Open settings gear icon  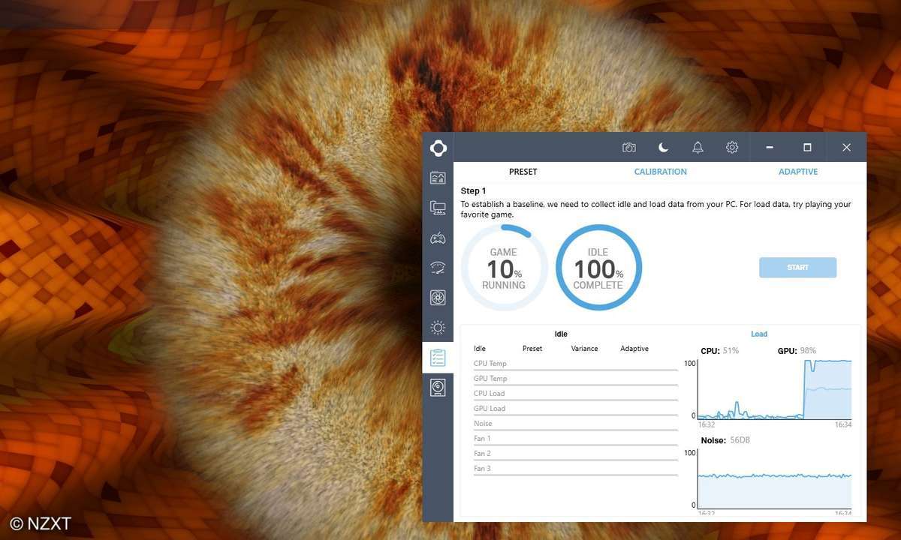tap(732, 148)
